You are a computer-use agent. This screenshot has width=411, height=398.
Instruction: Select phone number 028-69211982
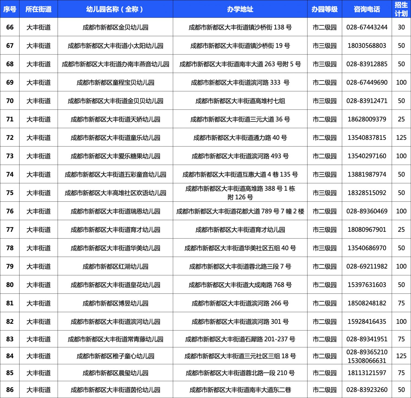point(367,267)
